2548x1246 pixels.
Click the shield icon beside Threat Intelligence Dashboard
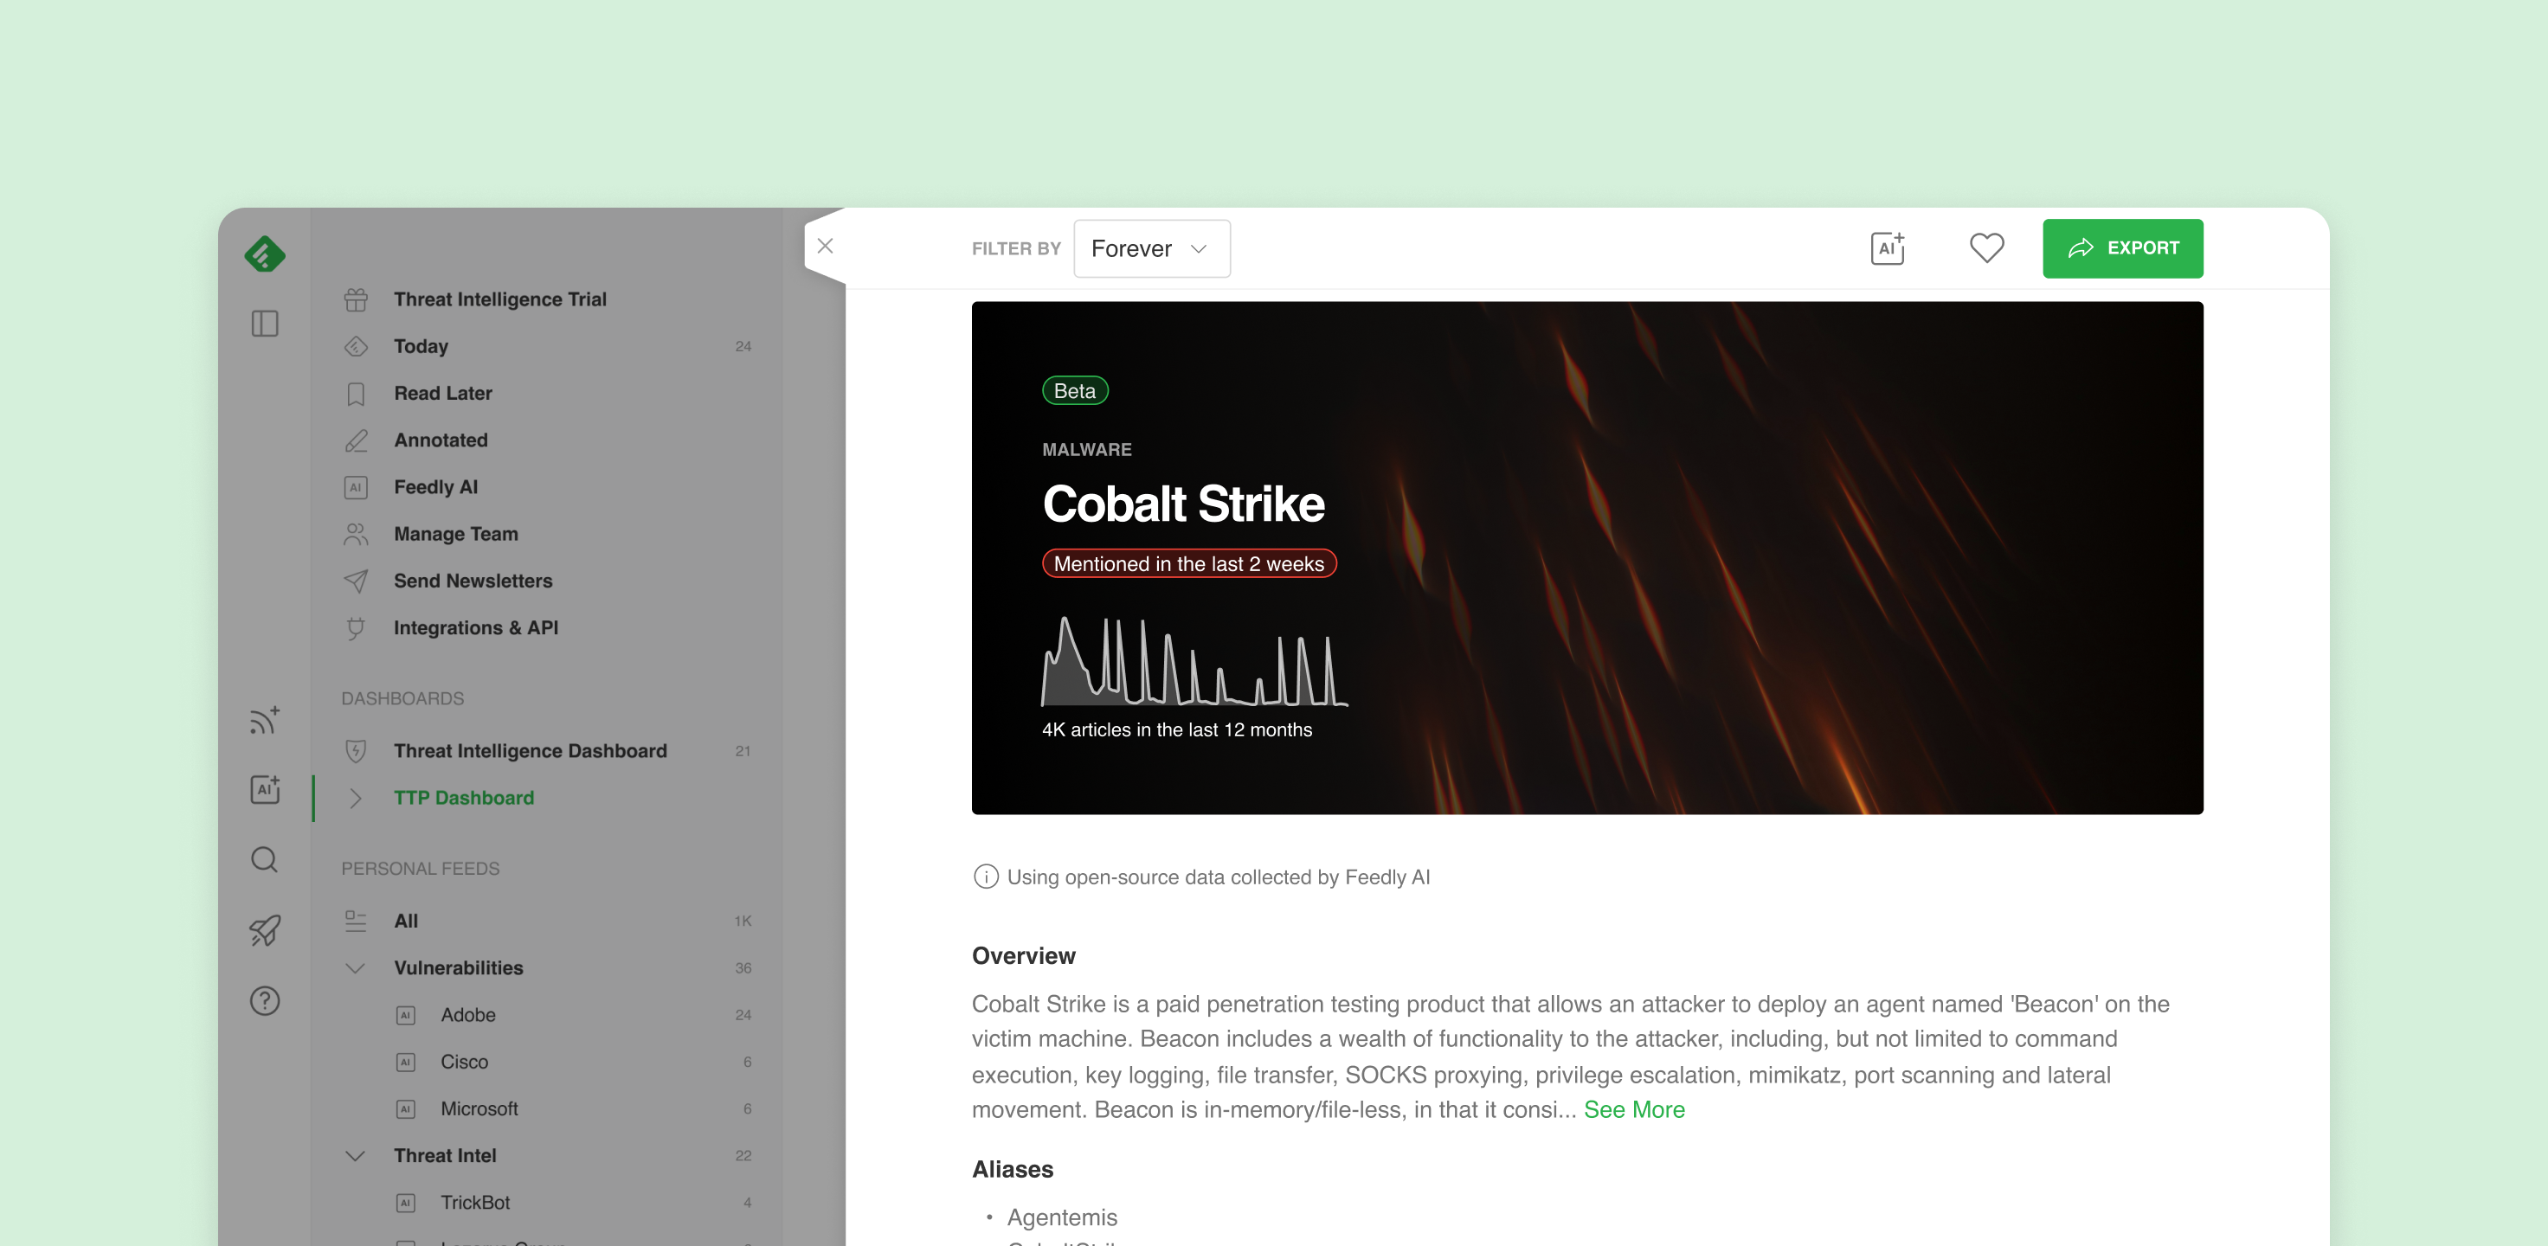(356, 750)
